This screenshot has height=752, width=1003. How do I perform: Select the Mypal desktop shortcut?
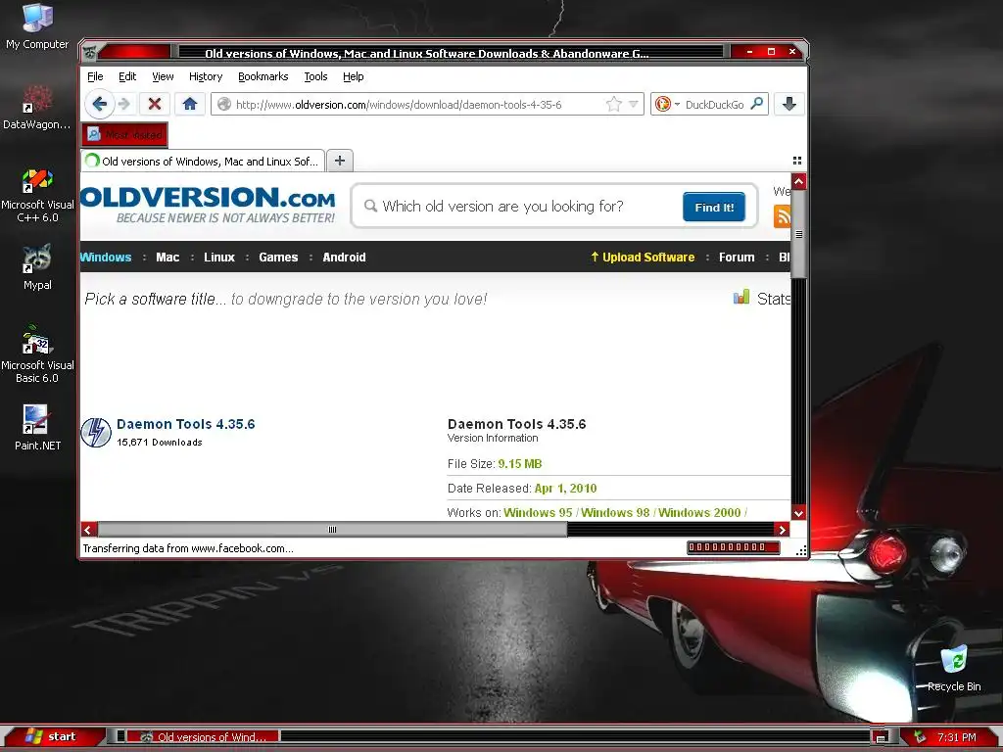37,267
